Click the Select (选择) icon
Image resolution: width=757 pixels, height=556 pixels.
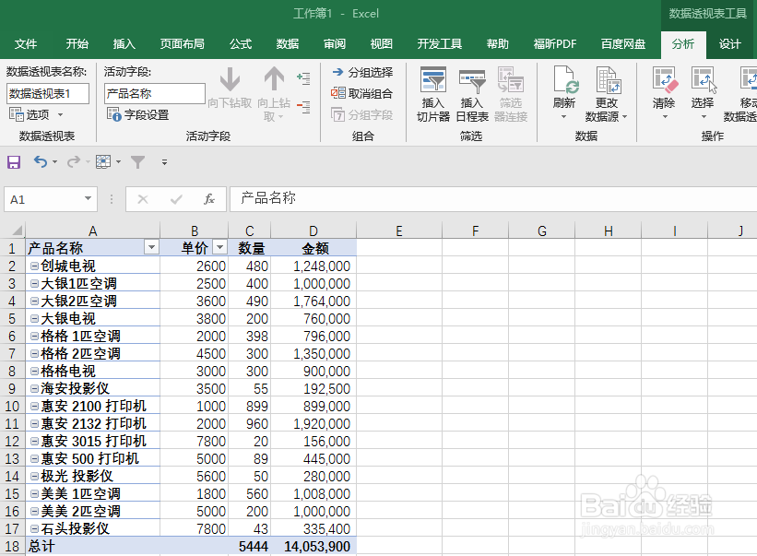pyautogui.click(x=703, y=79)
